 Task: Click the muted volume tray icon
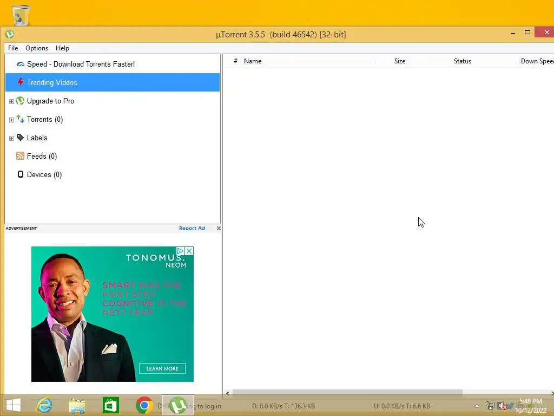502,406
